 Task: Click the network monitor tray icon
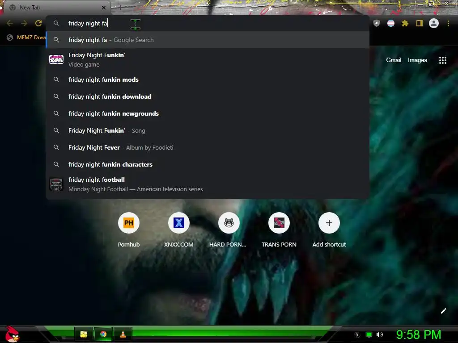369,335
